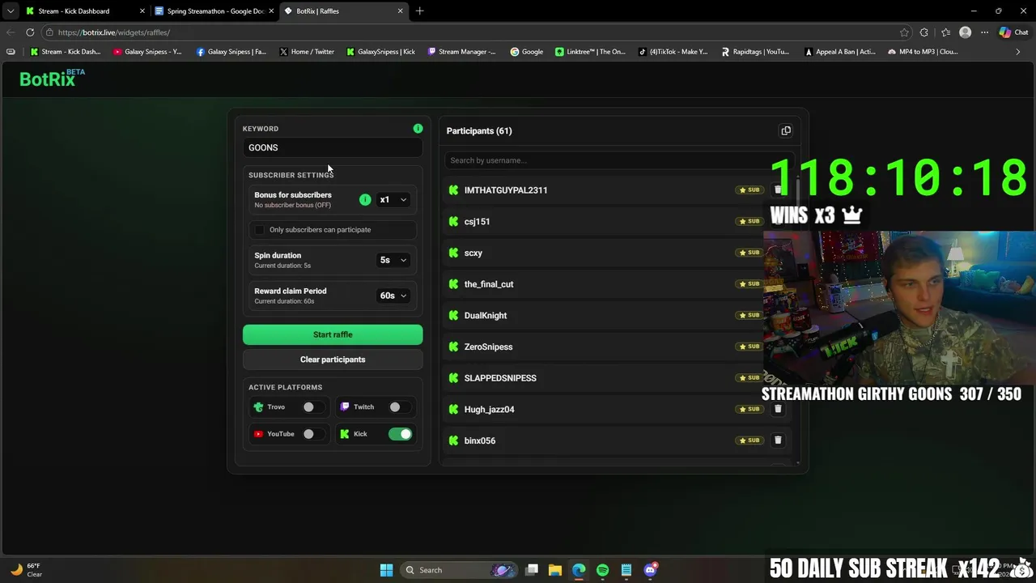Click the green keyword info icon
1036x583 pixels.
[x=418, y=128]
